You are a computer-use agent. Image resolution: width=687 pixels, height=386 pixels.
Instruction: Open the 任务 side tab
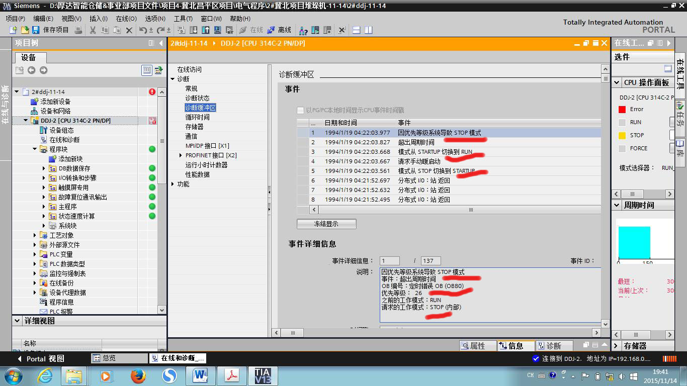[x=680, y=114]
